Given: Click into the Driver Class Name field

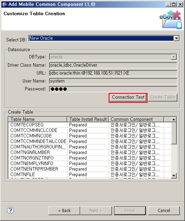Looking at the screenshot, I should tap(113, 65).
